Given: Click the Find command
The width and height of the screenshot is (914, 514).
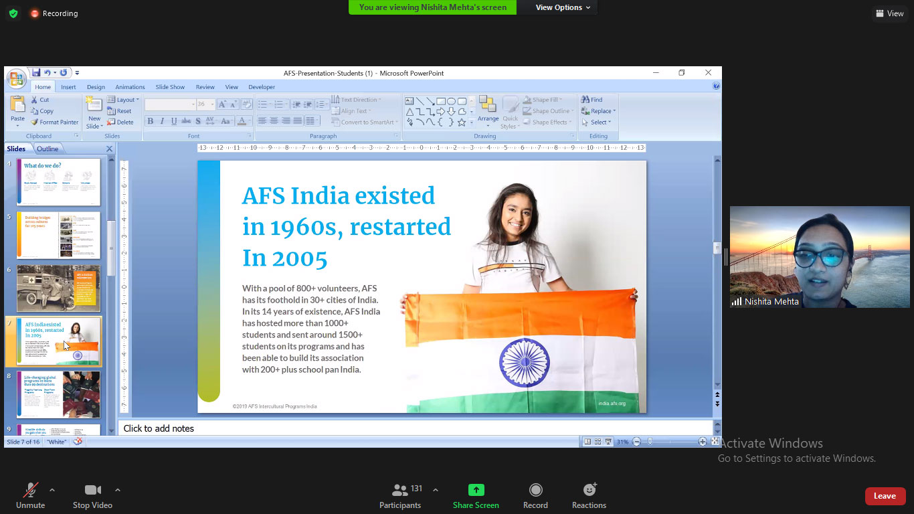Looking at the screenshot, I should coord(592,100).
